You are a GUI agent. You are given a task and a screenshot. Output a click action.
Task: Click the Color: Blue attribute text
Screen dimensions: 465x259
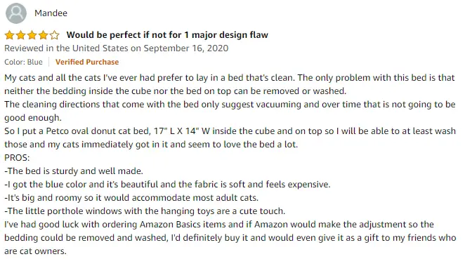coord(23,62)
